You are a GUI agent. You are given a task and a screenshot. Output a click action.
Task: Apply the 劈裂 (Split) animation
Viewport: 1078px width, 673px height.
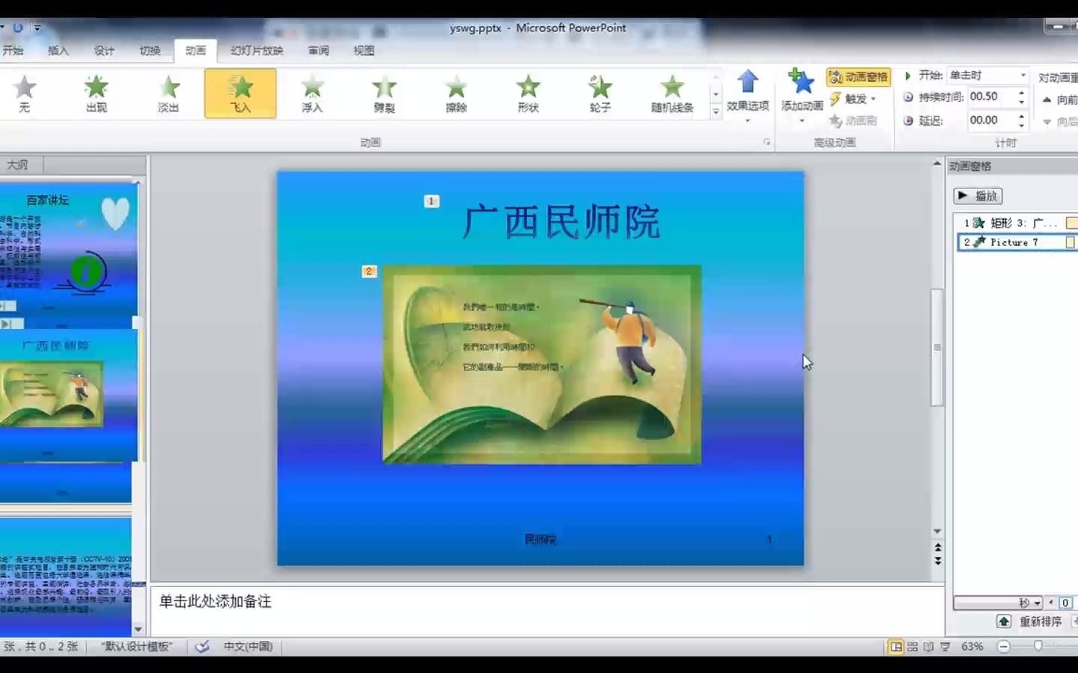pos(384,93)
